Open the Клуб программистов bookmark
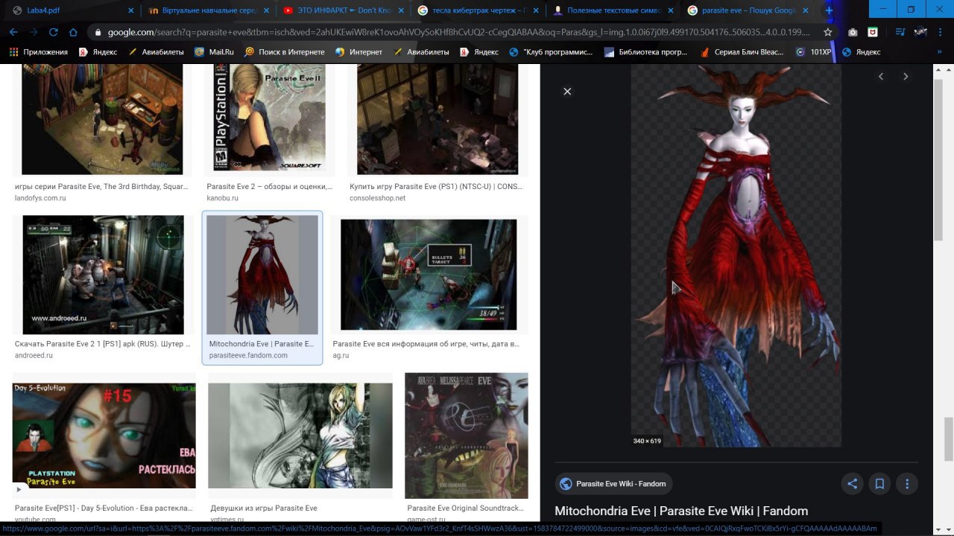The image size is (954, 536). tap(551, 52)
